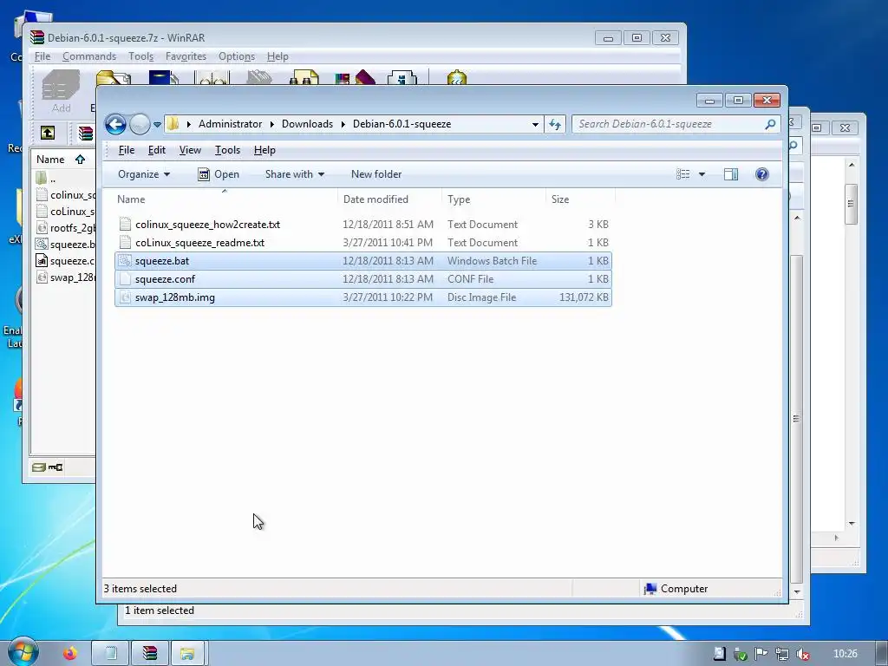Viewport: 888px width, 666px height.
Task: Sort by the Date modified column header
Action: (389, 199)
